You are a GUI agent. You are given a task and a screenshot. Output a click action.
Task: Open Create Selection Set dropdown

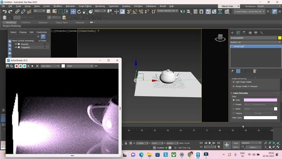tap(167, 11)
